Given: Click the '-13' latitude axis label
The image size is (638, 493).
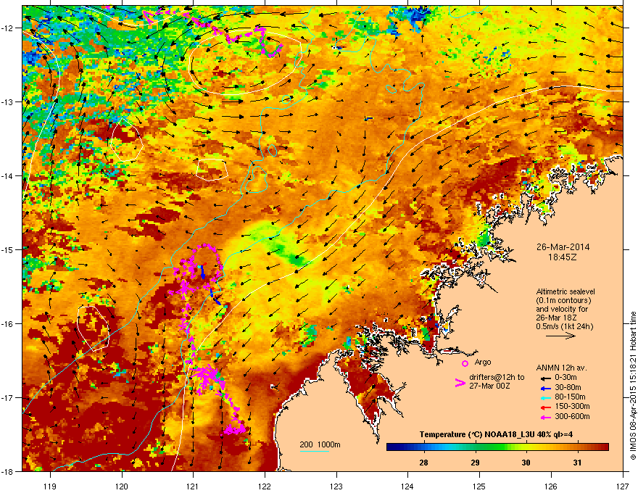Looking at the screenshot, I should click(x=7, y=102).
